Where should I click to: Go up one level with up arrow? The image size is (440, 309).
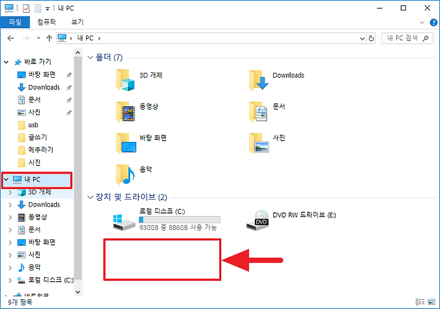49,38
